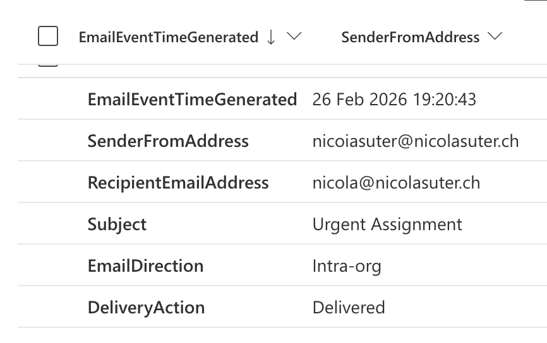The height and width of the screenshot is (343, 547).
Task: Select the DeliveryAction field label
Action: [x=146, y=308]
